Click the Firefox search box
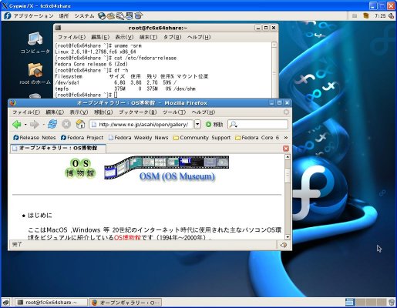The height and width of the screenshot is (308, 397). [257, 125]
